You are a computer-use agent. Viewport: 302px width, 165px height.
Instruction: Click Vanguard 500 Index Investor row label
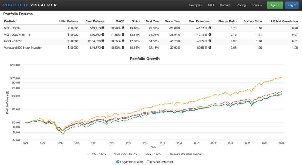click(x=23, y=48)
